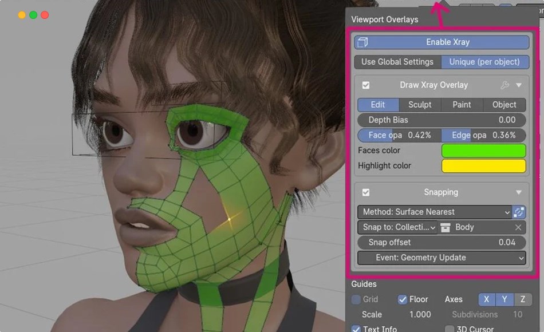Select the Use Global Settings button
Screen dimensions: 544x332
[397, 62]
